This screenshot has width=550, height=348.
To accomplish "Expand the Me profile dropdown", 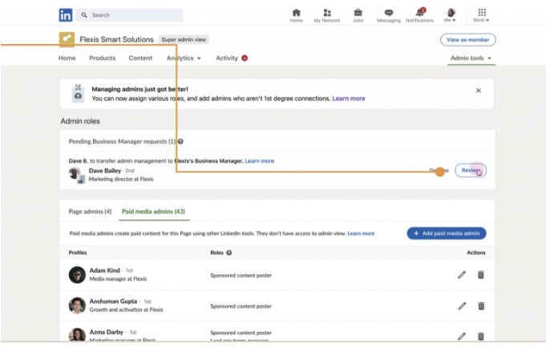I will [x=451, y=14].
